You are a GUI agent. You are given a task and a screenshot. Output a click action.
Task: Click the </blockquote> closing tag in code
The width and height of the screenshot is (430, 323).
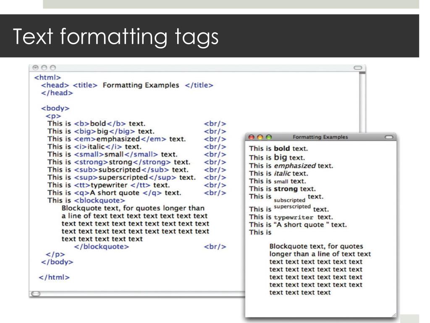pyautogui.click(x=102, y=246)
